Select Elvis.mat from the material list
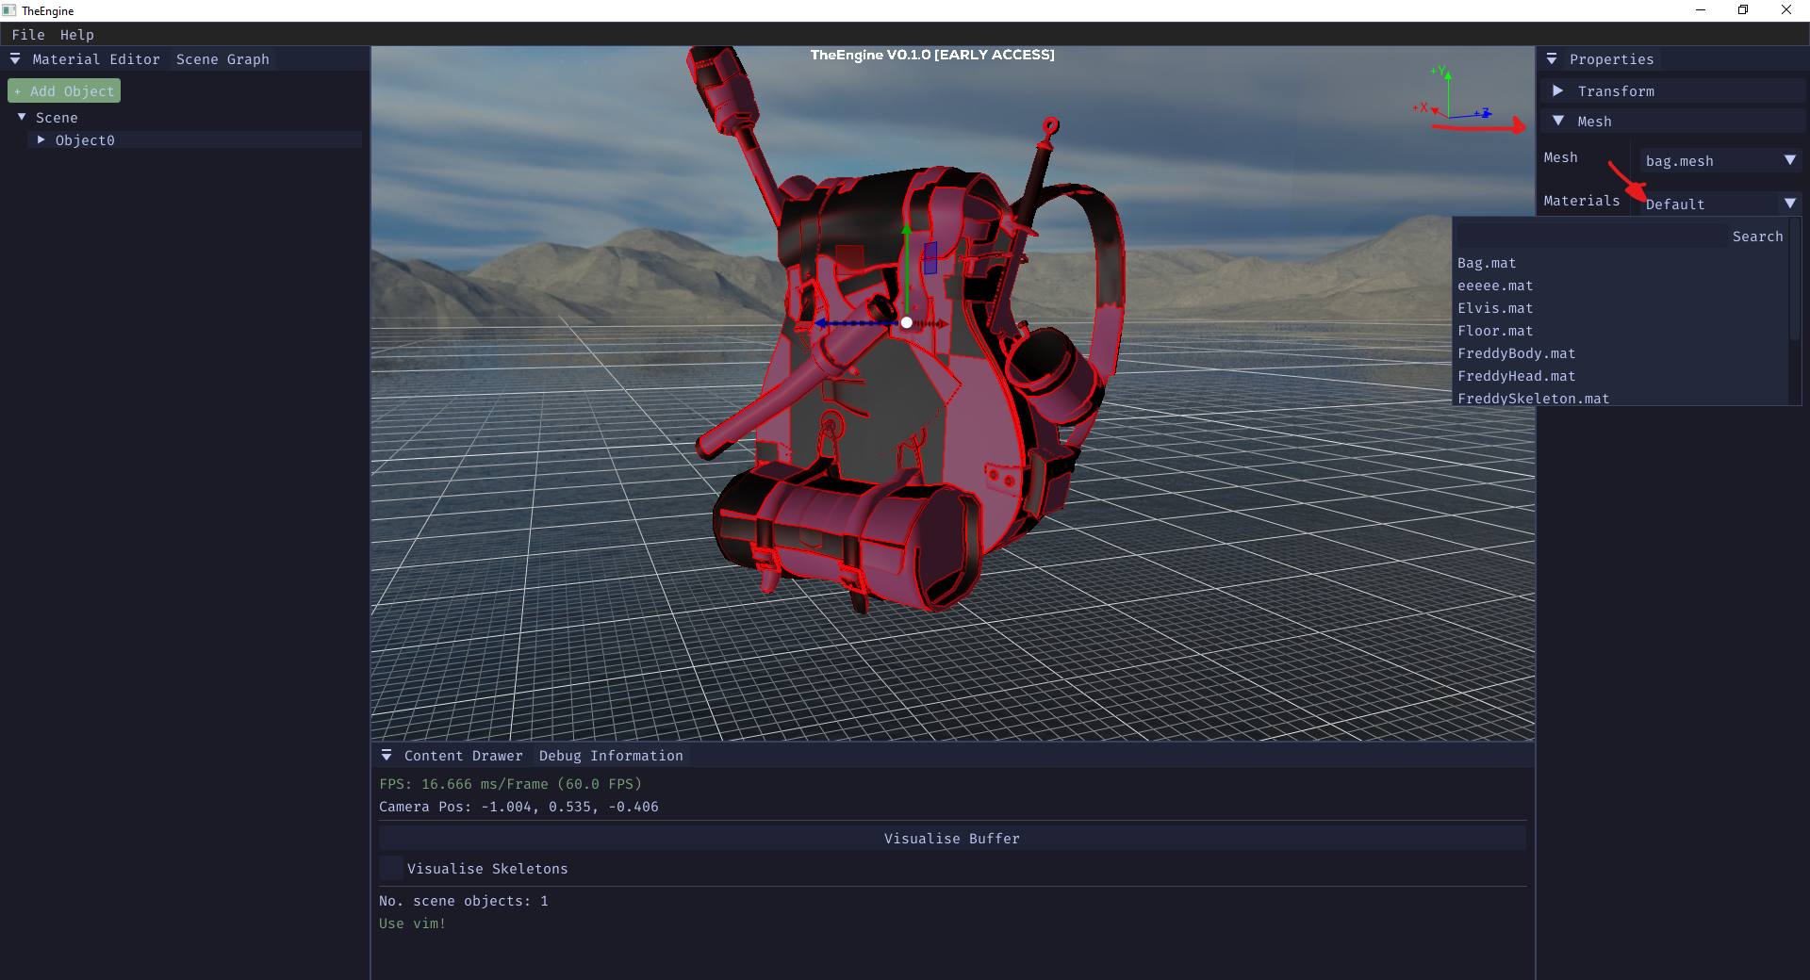 point(1495,308)
